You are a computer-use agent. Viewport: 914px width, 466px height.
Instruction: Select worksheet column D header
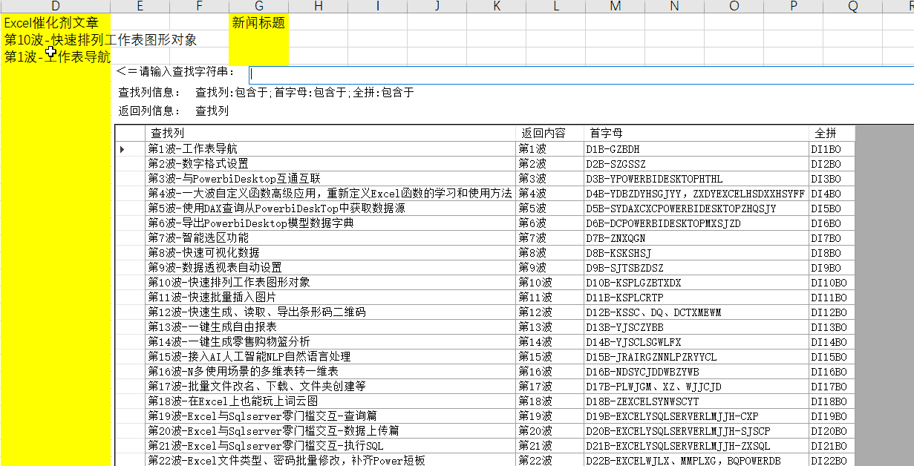click(x=56, y=6)
